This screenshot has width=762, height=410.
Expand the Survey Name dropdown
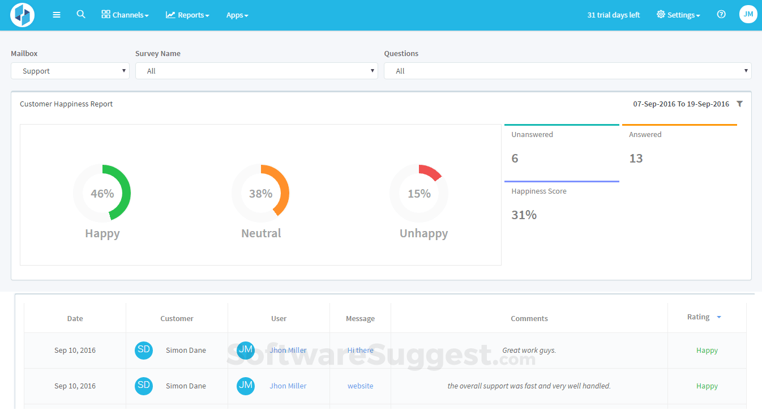(x=256, y=71)
